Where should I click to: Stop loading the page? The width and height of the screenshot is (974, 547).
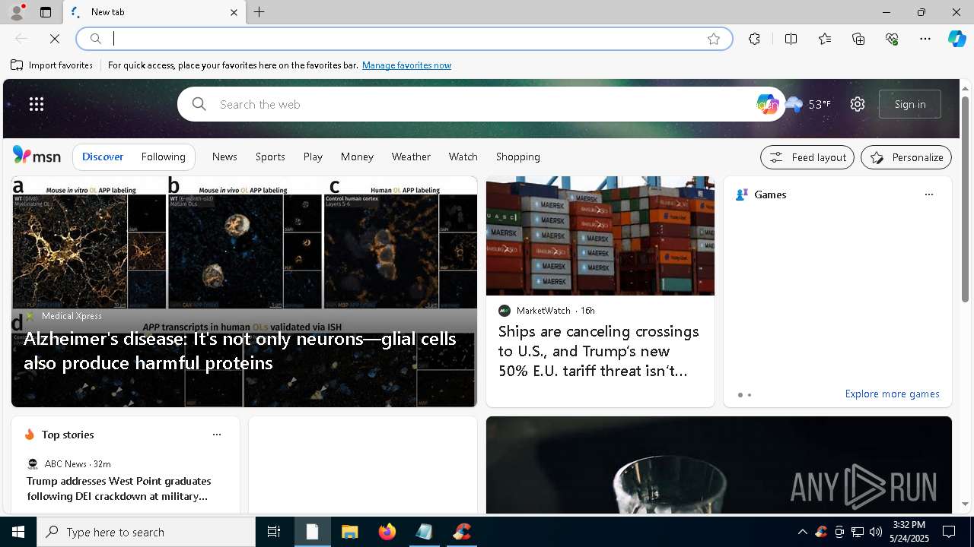(x=55, y=39)
